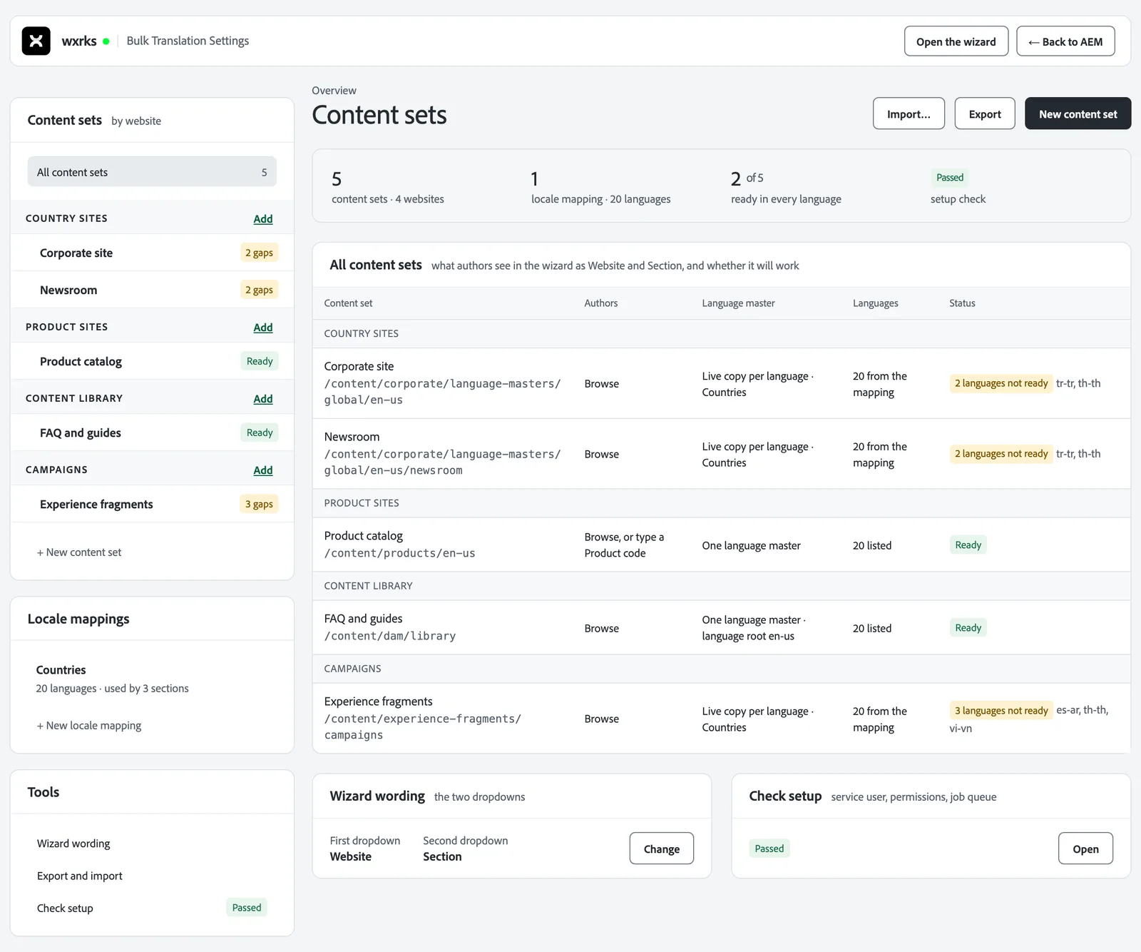
Task: Click green status dot beside wxrks
Action: (106, 41)
